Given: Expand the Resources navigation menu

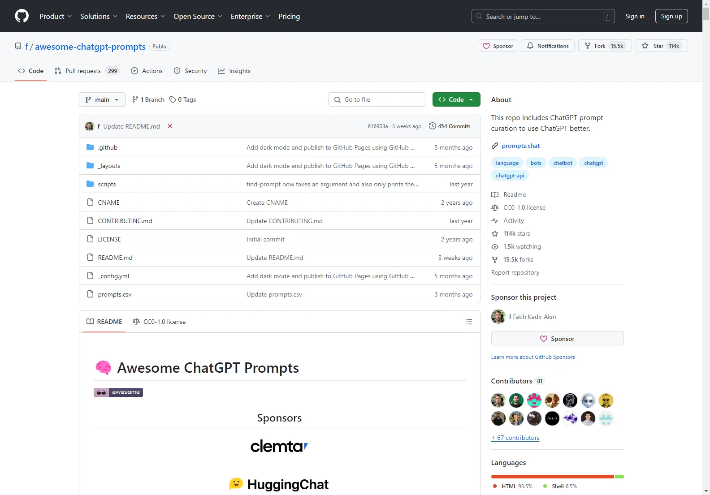Looking at the screenshot, I should coord(146,16).
